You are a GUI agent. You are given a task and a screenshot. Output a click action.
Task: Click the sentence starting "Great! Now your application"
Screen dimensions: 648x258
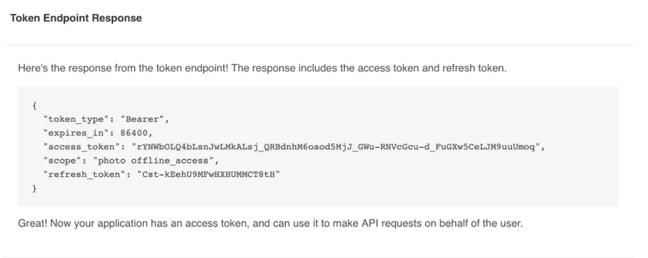270,223
